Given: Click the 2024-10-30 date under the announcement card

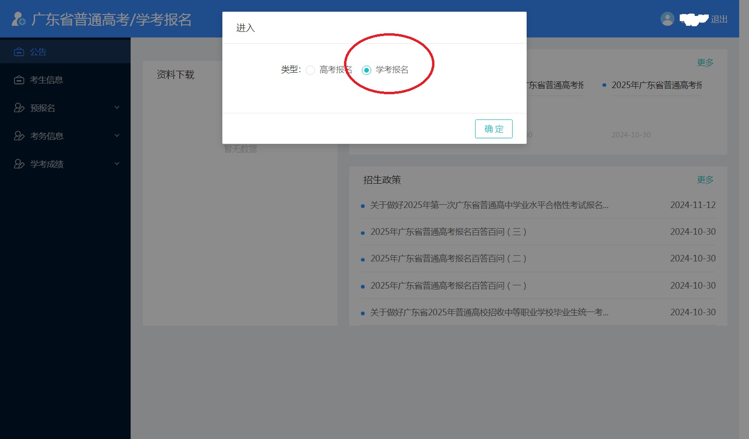Looking at the screenshot, I should click(631, 135).
